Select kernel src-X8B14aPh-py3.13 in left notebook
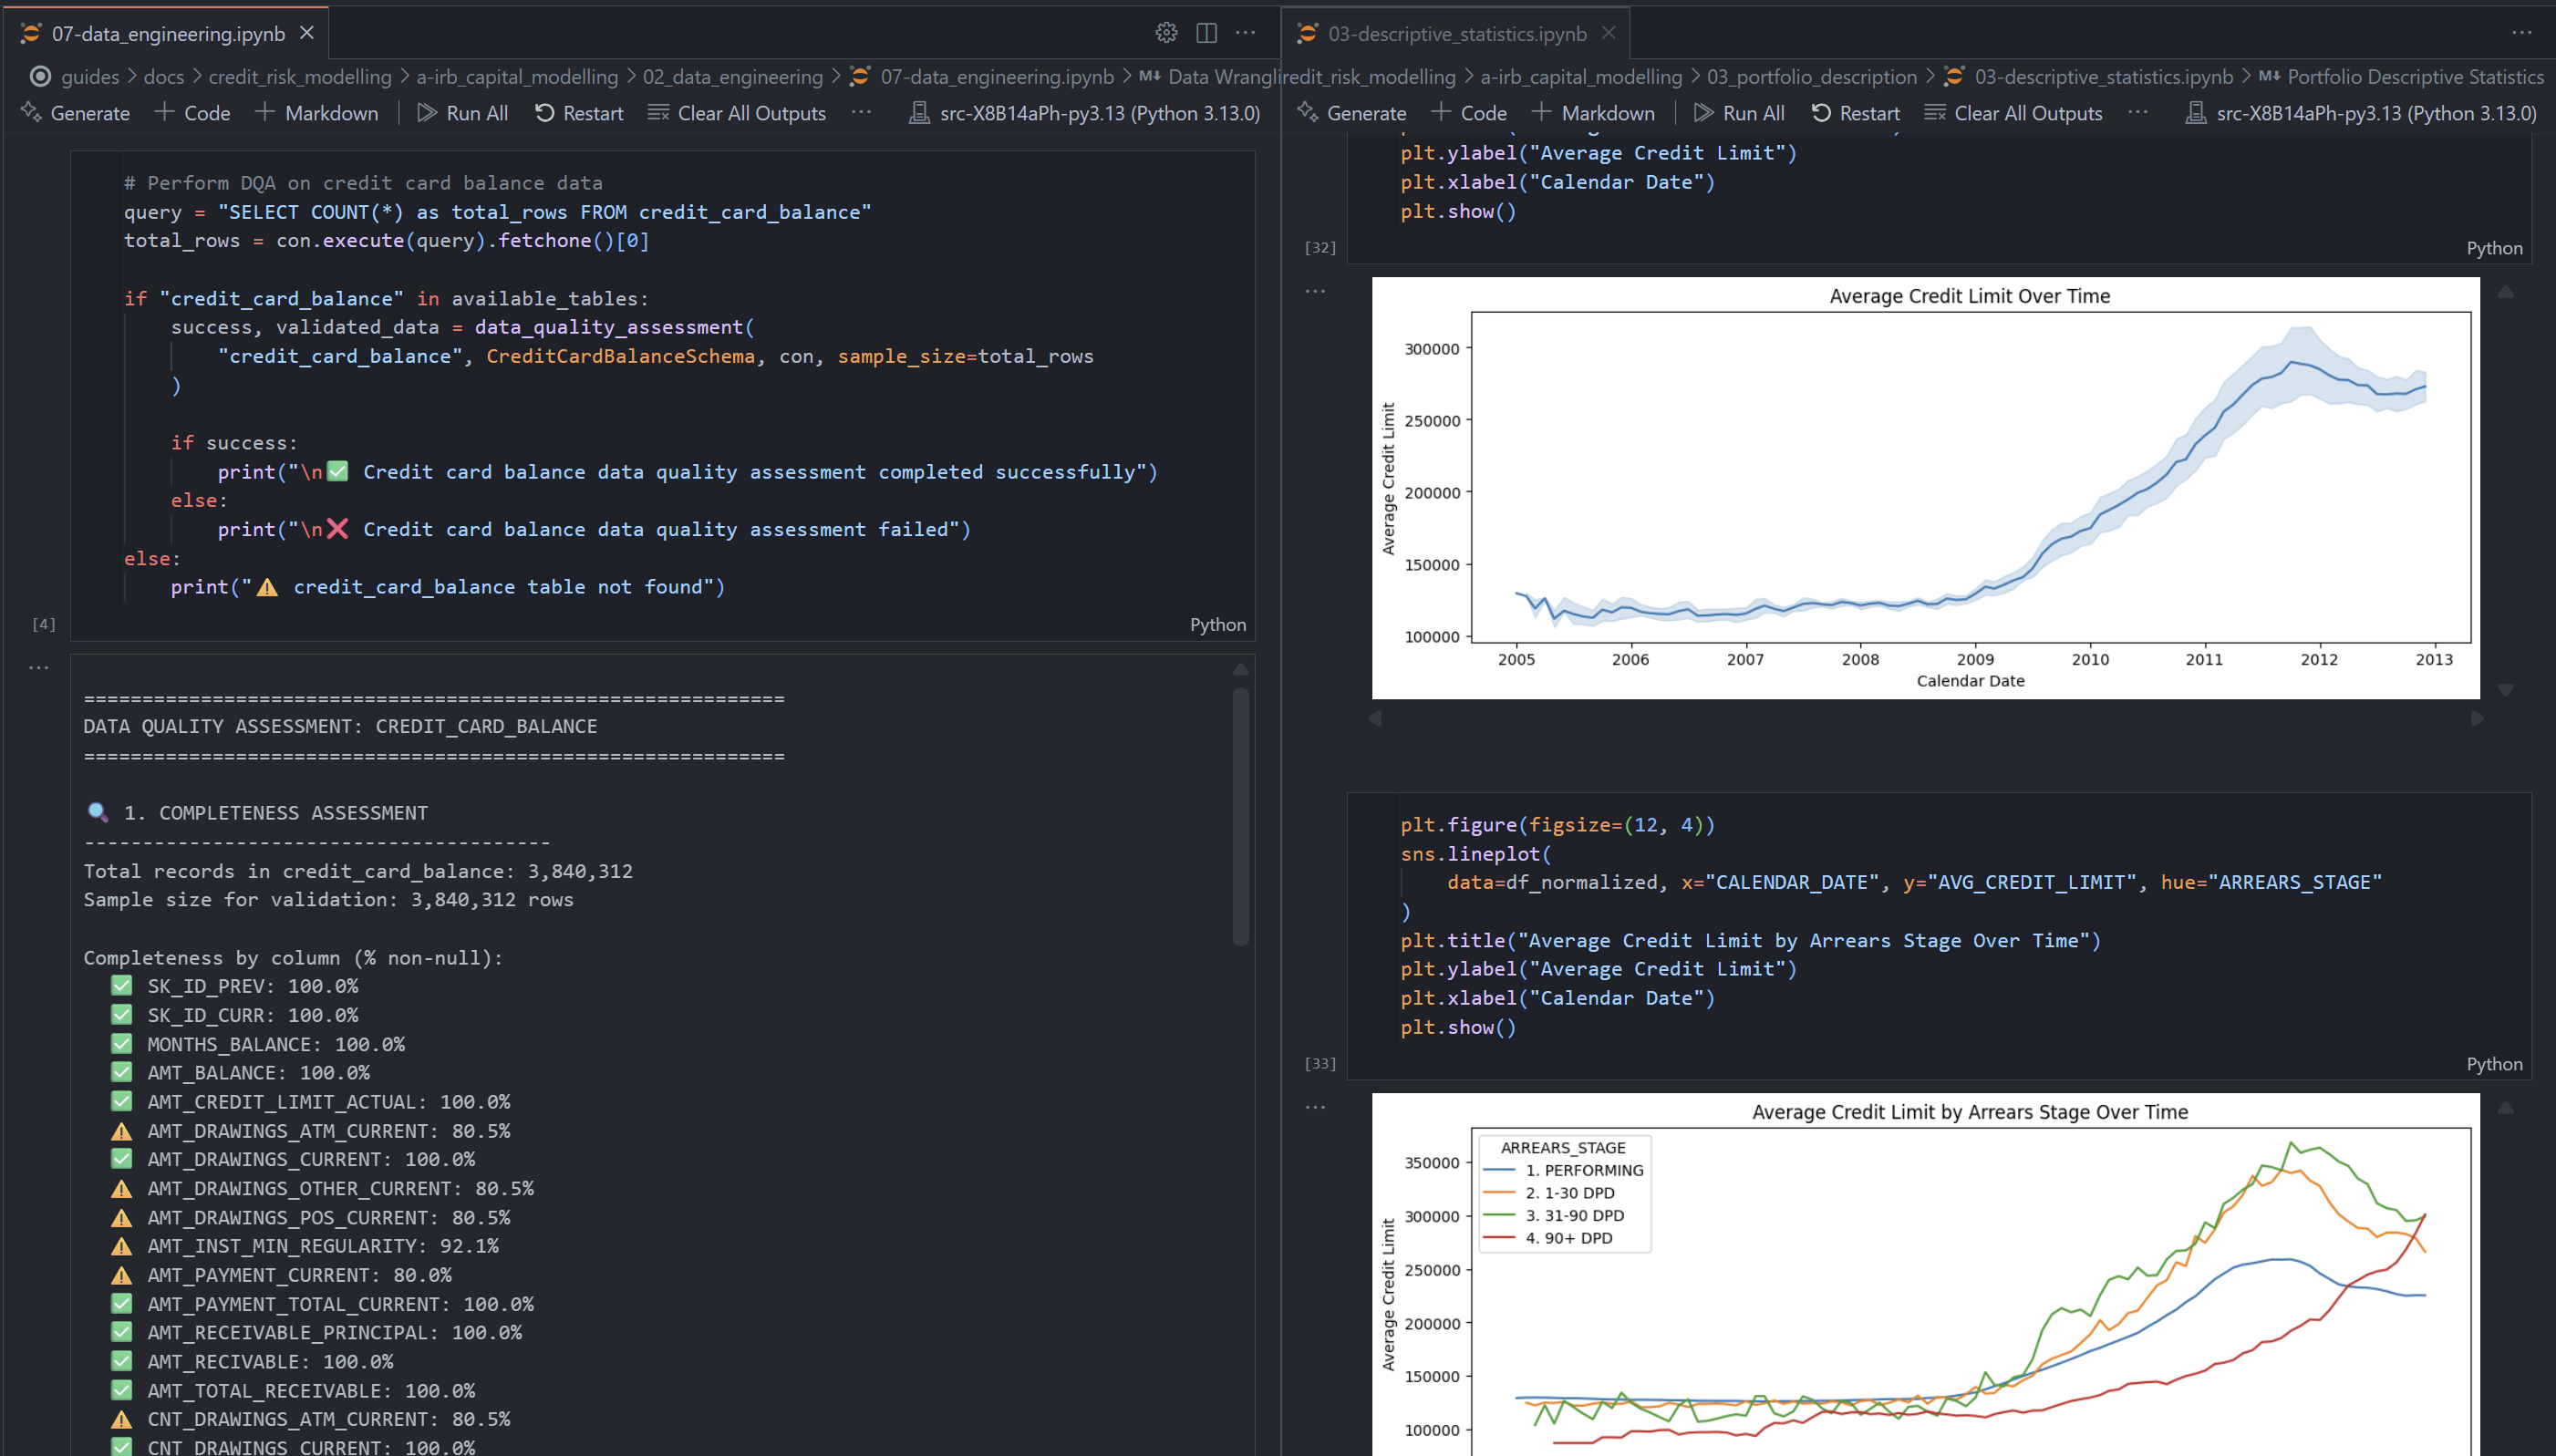The width and height of the screenshot is (2556, 1456). tap(1084, 113)
